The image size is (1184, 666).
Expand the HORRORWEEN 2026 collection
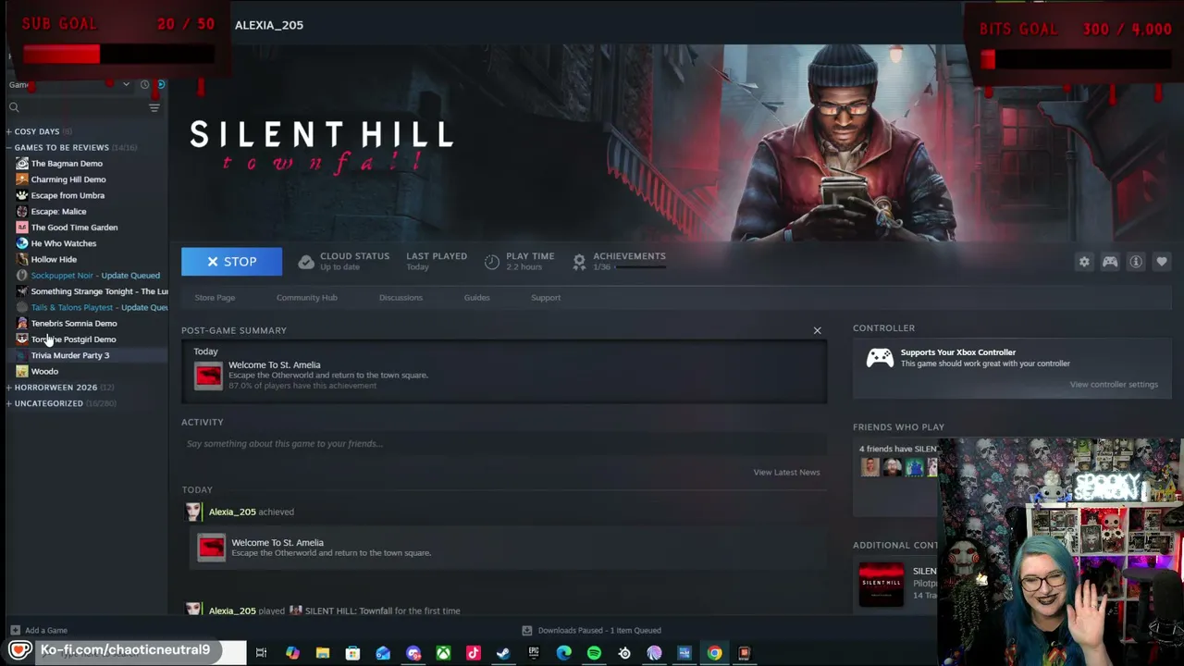point(9,388)
